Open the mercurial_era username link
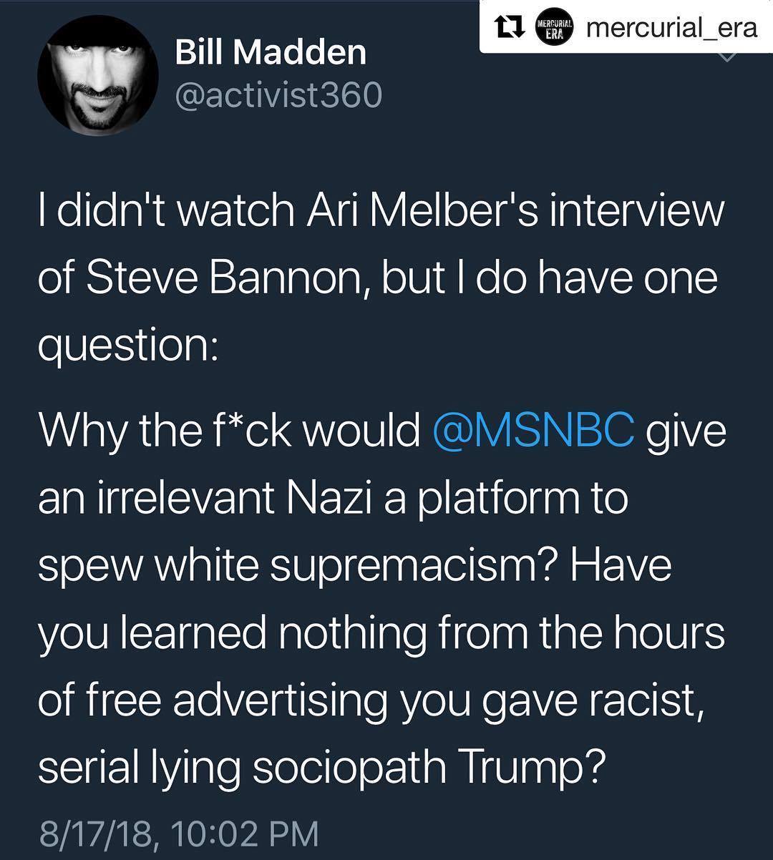 pyautogui.click(x=671, y=28)
